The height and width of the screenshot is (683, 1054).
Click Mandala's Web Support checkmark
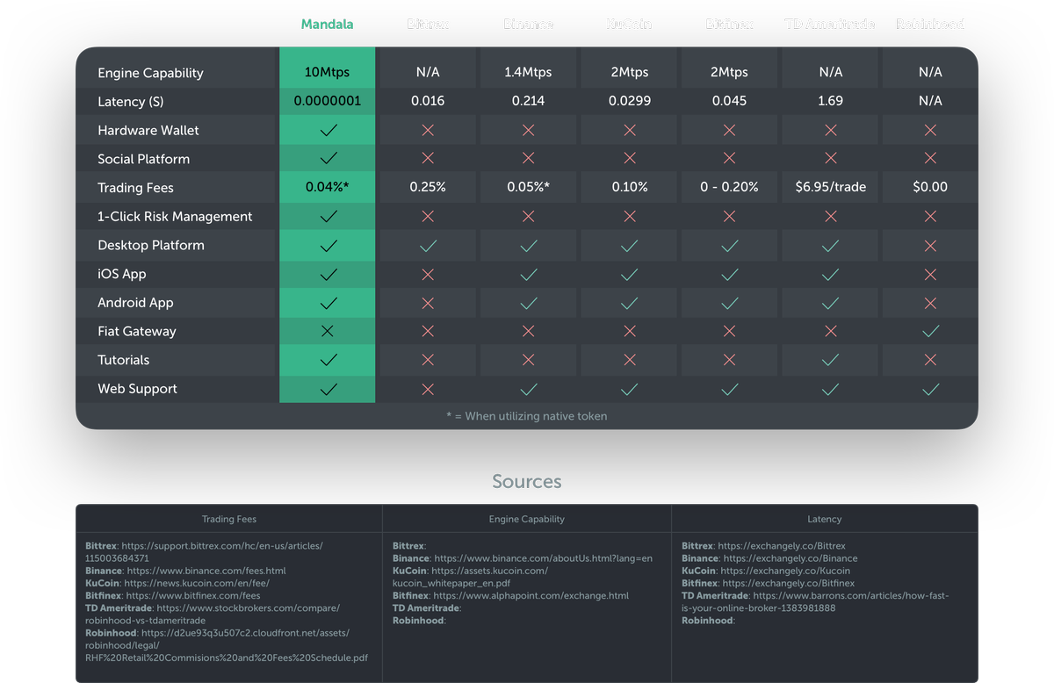coord(328,389)
